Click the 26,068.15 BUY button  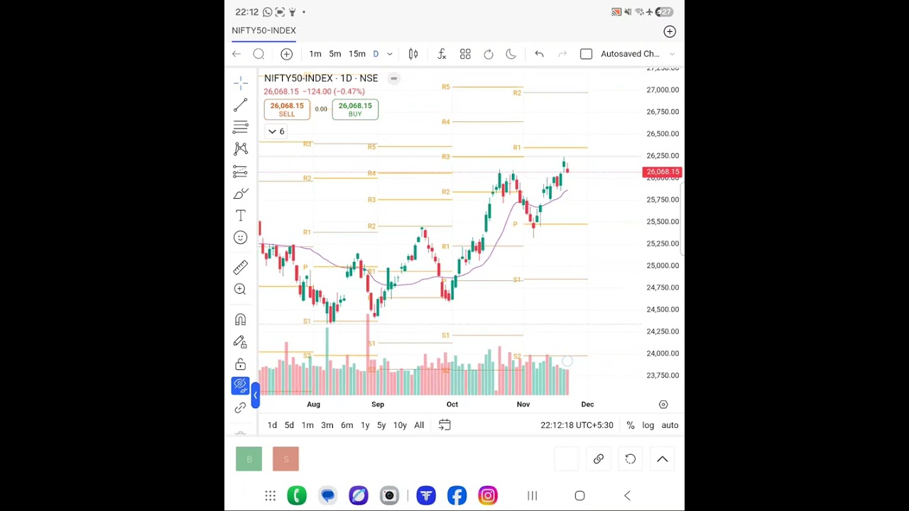(355, 109)
